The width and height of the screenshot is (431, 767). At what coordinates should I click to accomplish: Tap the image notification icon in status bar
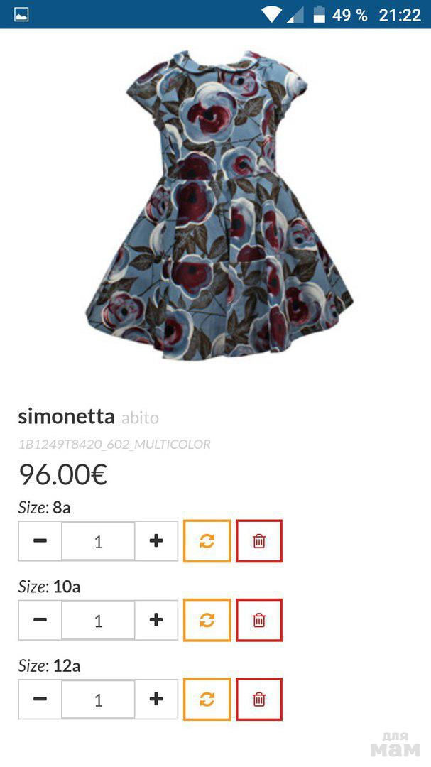[x=21, y=15]
